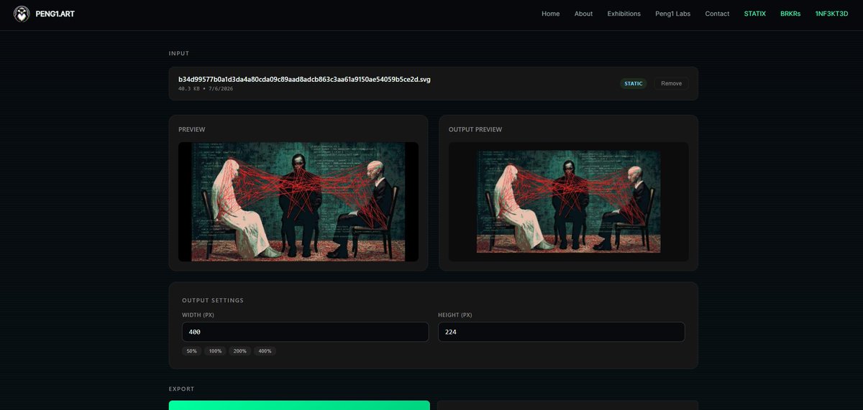Remove the uploaded SVG file
Image resolution: width=863 pixels, height=410 pixels.
pyautogui.click(x=671, y=83)
